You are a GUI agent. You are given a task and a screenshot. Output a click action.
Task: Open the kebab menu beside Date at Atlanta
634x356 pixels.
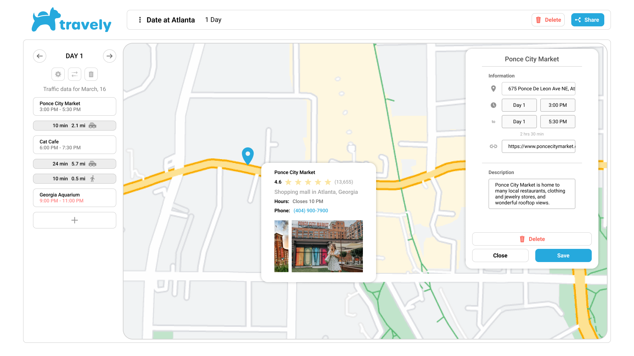coord(140,20)
